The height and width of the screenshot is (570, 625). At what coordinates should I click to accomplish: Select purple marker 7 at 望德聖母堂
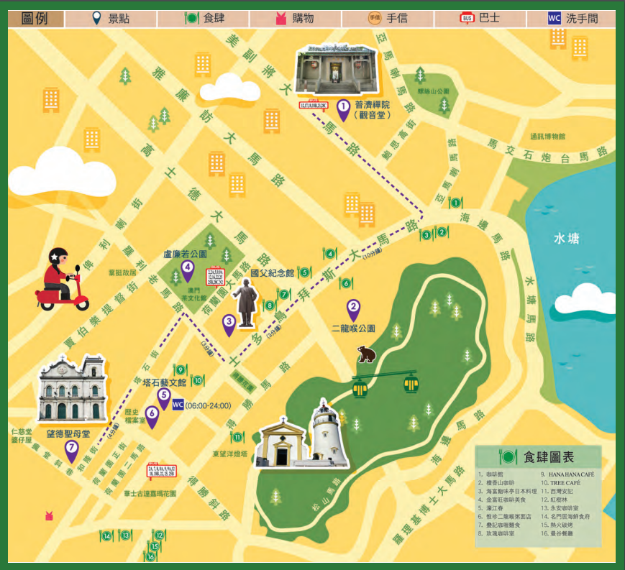71,450
